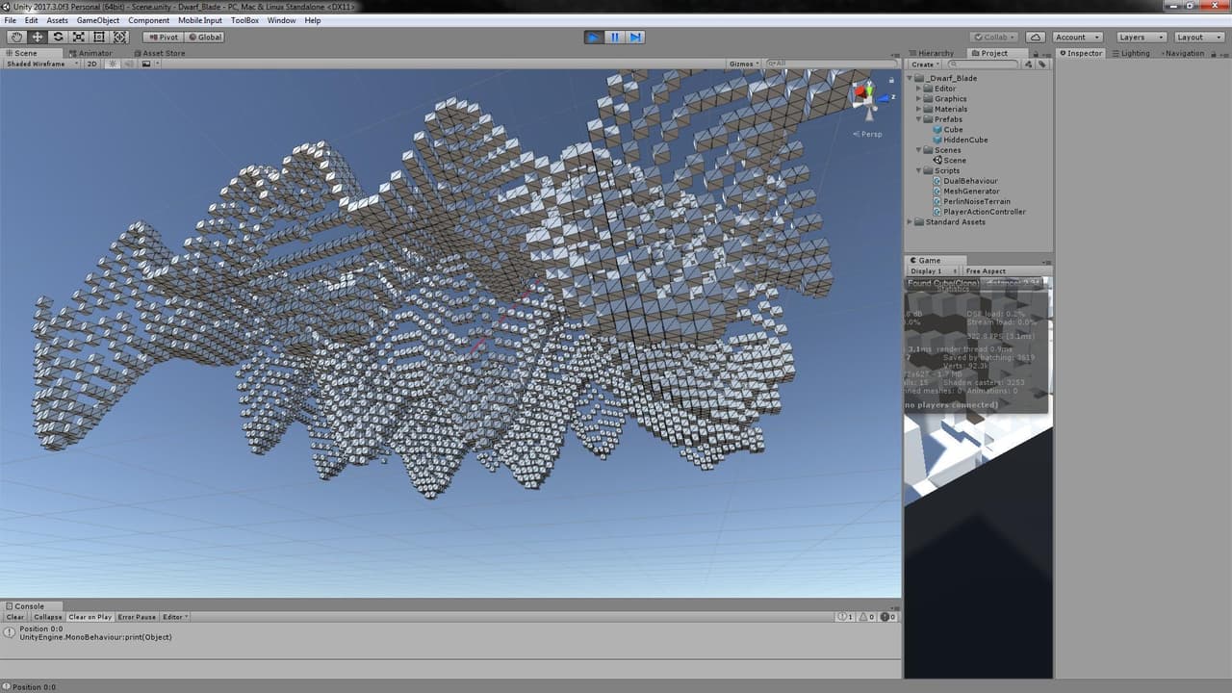The width and height of the screenshot is (1232, 693).
Task: Toggle 2D scene view mode
Action: click(92, 64)
